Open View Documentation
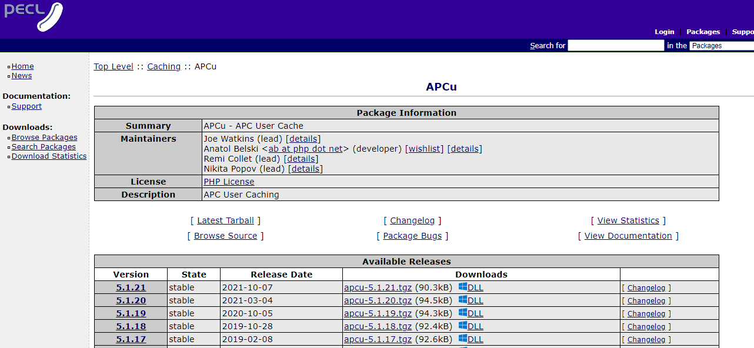Image resolution: width=754 pixels, height=348 pixels. point(628,235)
